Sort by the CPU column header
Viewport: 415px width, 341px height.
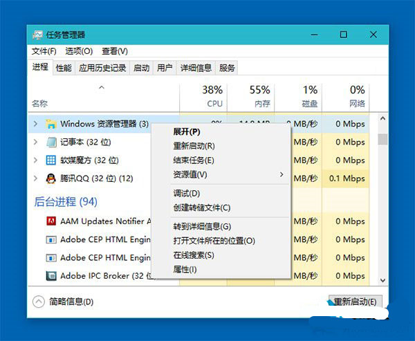pyautogui.click(x=203, y=98)
